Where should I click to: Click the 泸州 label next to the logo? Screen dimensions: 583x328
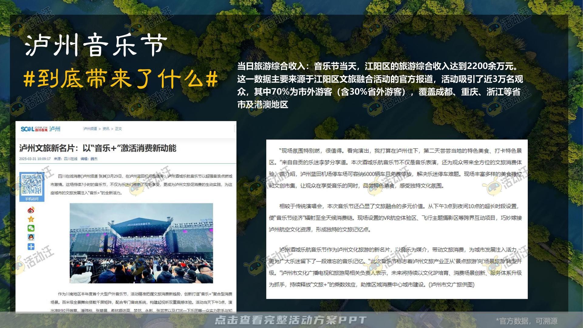[x=55, y=129]
